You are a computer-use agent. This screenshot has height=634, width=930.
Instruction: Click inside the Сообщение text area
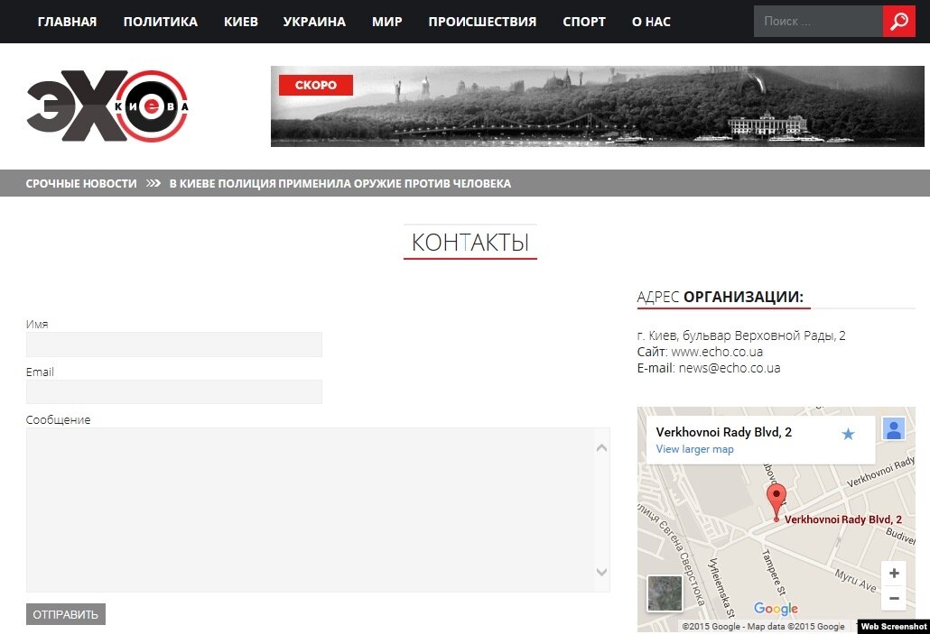[x=307, y=510]
